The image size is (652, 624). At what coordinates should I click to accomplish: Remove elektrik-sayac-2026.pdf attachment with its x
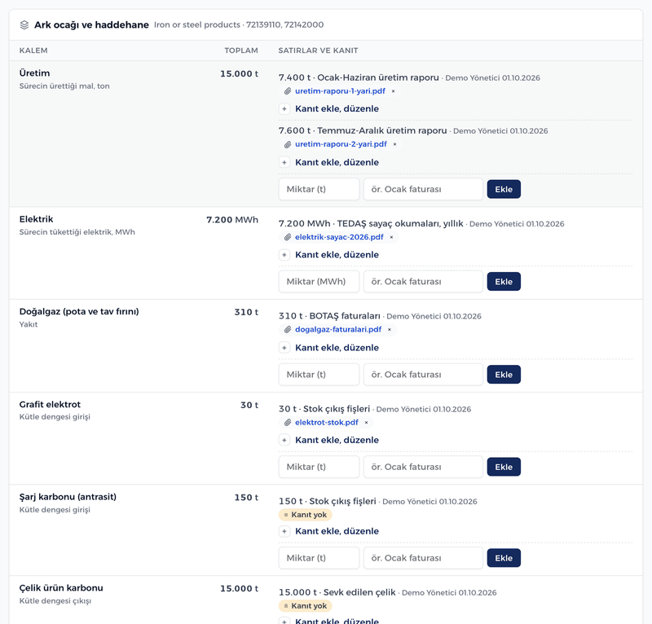(x=391, y=237)
